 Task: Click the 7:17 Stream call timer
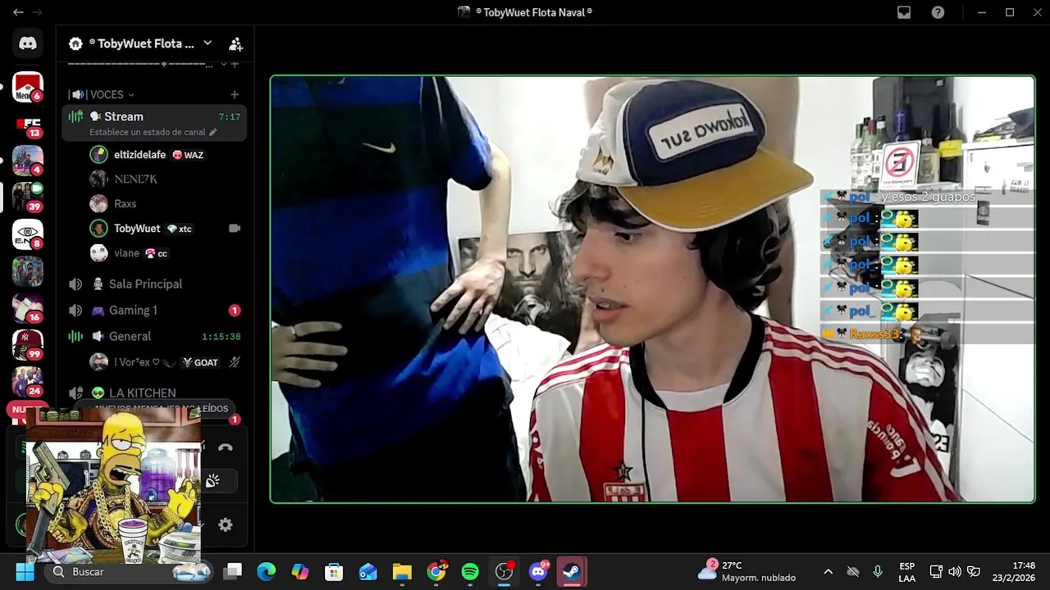click(230, 117)
